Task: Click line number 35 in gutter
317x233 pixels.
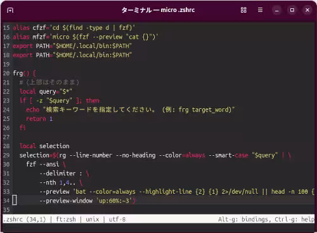Action: click(6, 210)
